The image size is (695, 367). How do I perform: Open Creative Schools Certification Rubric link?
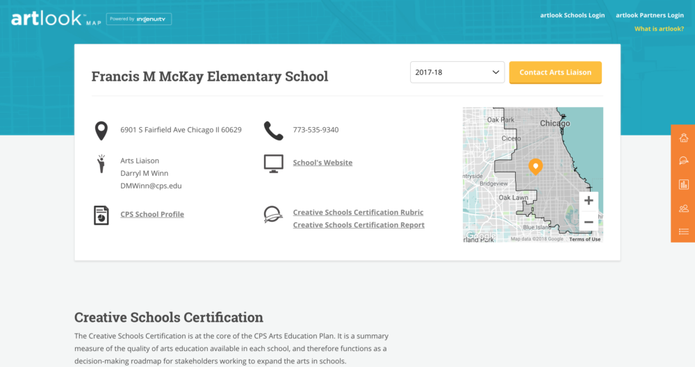358,212
